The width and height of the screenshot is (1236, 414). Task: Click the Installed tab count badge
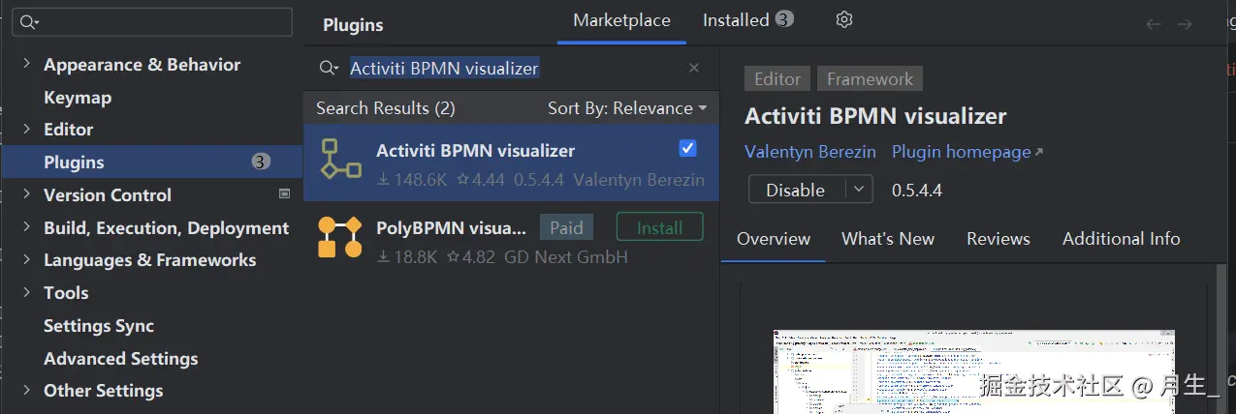784,19
